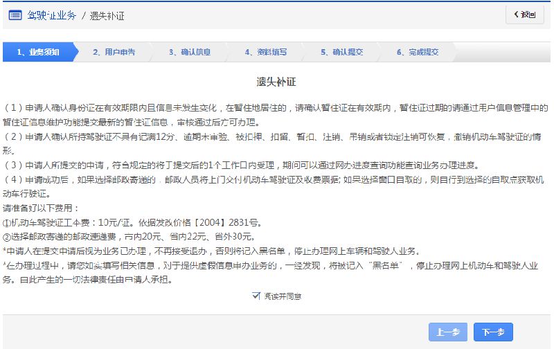This screenshot has width=554, height=349.
Task: Click the list icon beside 驾驶证业务
Action: pos(15,15)
